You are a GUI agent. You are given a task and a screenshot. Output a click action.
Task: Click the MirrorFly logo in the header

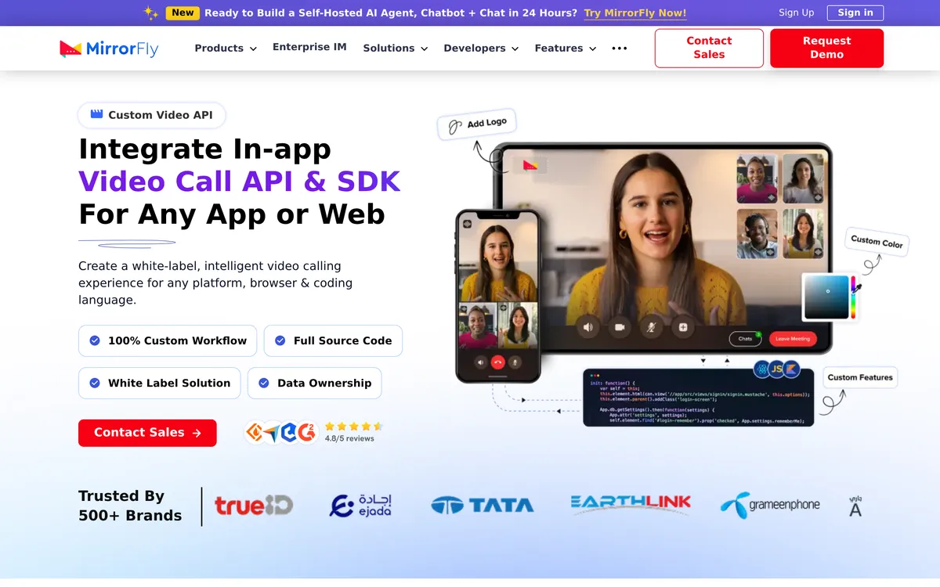[108, 48]
